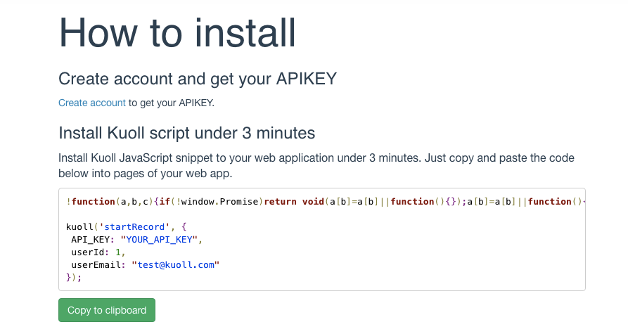Click the "YOUR_API_KEY" string in code
This screenshot has height=334, width=628.
pyautogui.click(x=159, y=240)
